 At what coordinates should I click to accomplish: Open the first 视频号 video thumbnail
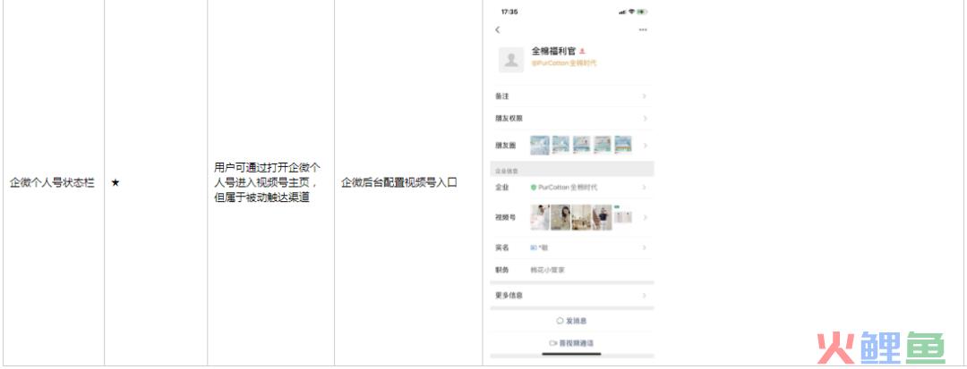(540, 217)
